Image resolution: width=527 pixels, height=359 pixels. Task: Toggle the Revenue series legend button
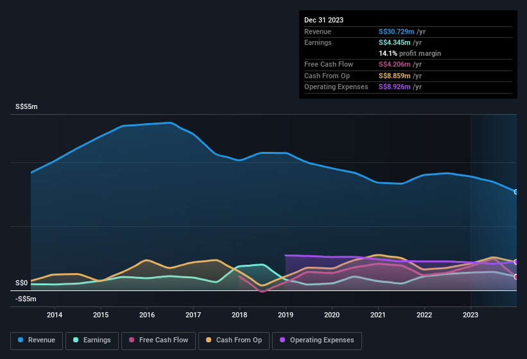tap(37, 340)
